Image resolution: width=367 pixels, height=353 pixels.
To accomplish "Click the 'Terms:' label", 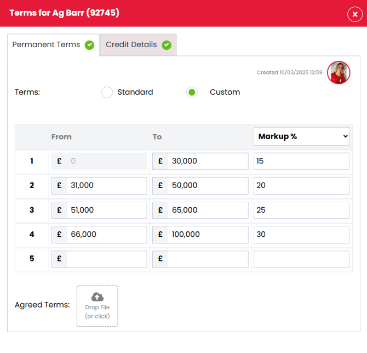I will [x=27, y=92].
